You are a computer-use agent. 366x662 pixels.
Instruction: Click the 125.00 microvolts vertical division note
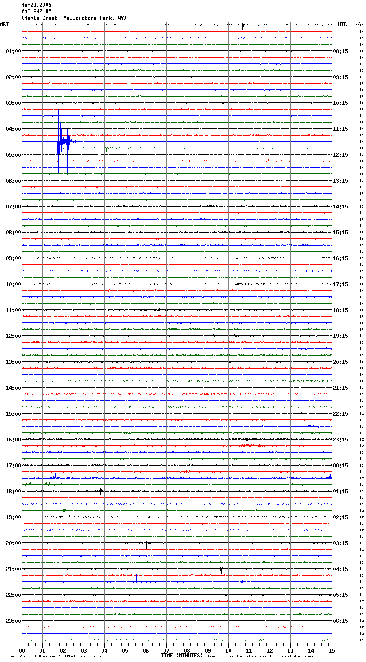[55, 656]
